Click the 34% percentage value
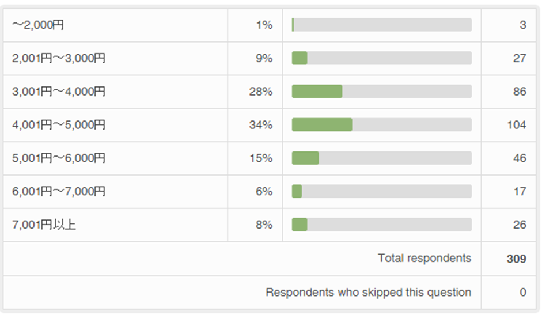 click(x=261, y=125)
